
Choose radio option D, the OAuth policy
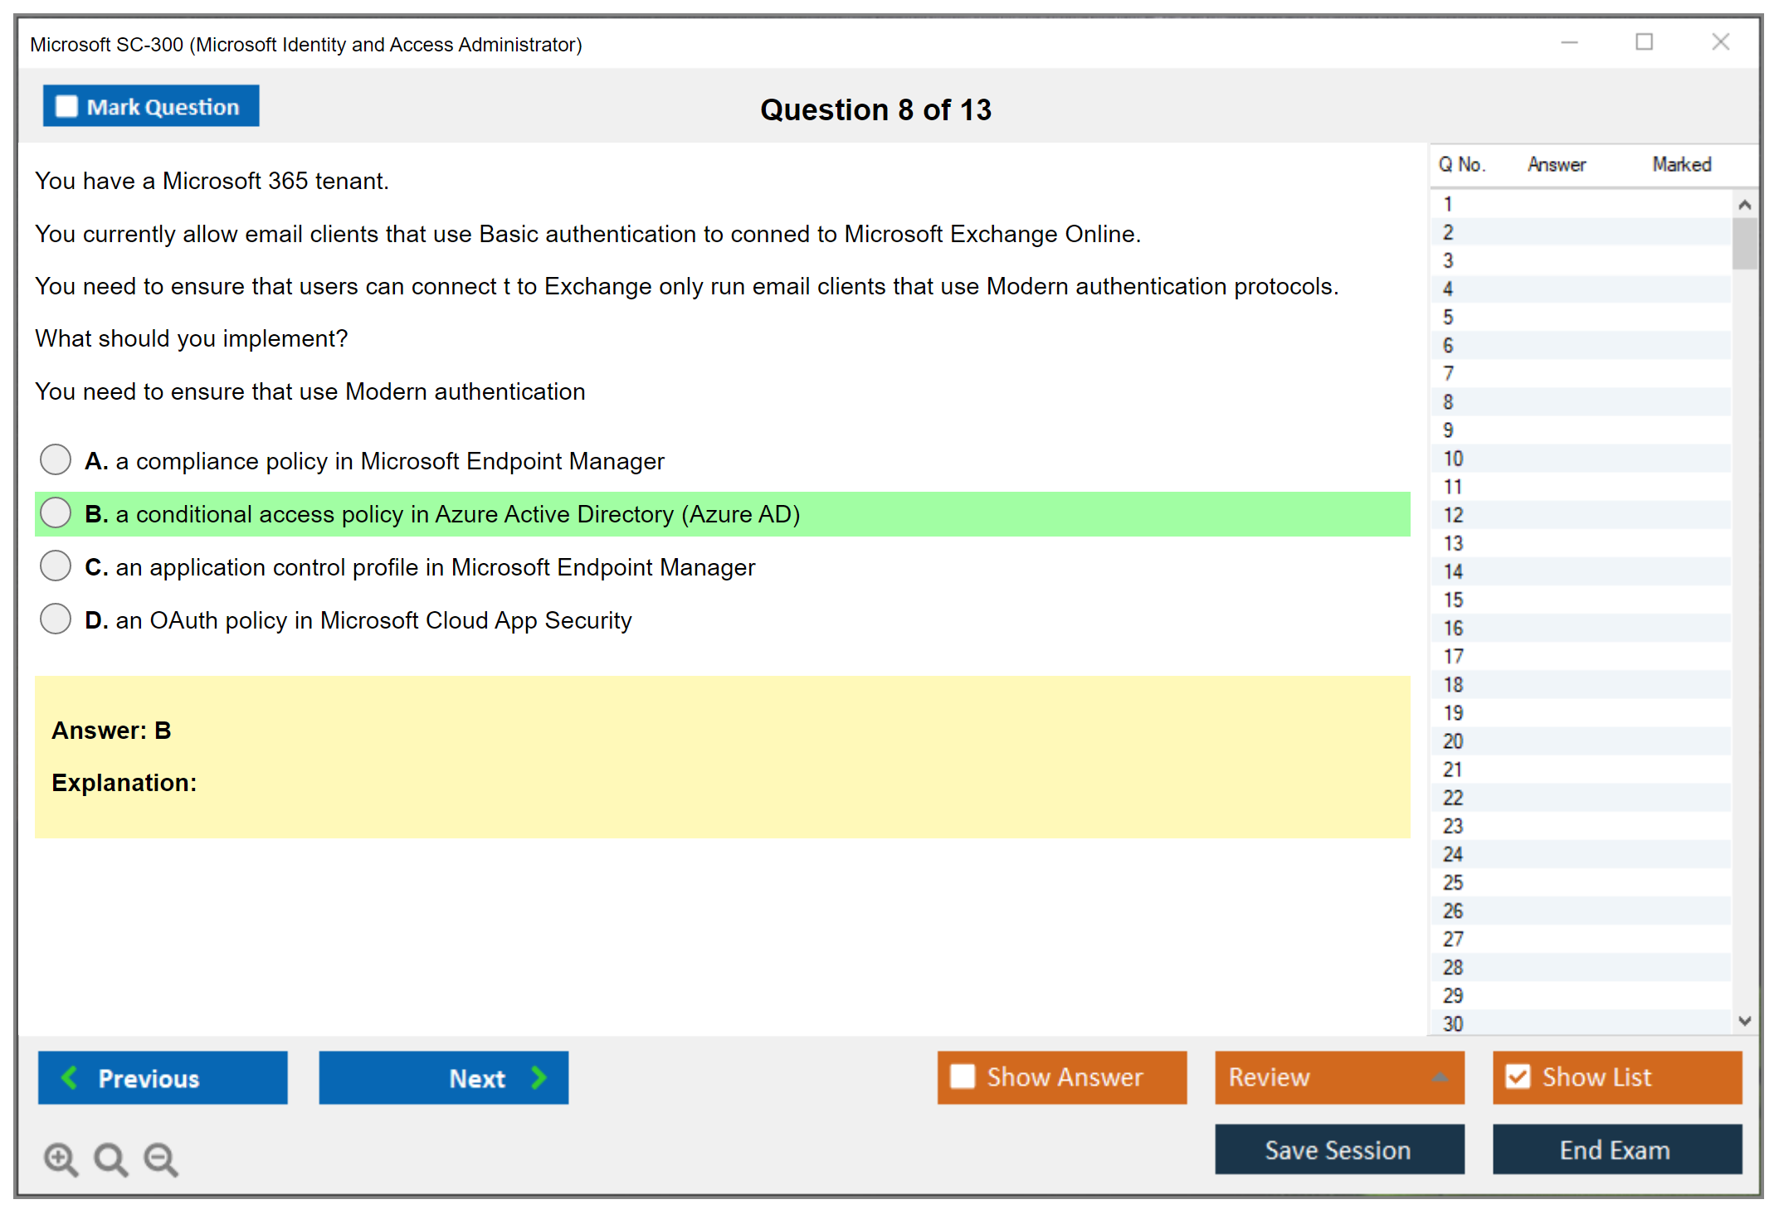[x=56, y=619]
